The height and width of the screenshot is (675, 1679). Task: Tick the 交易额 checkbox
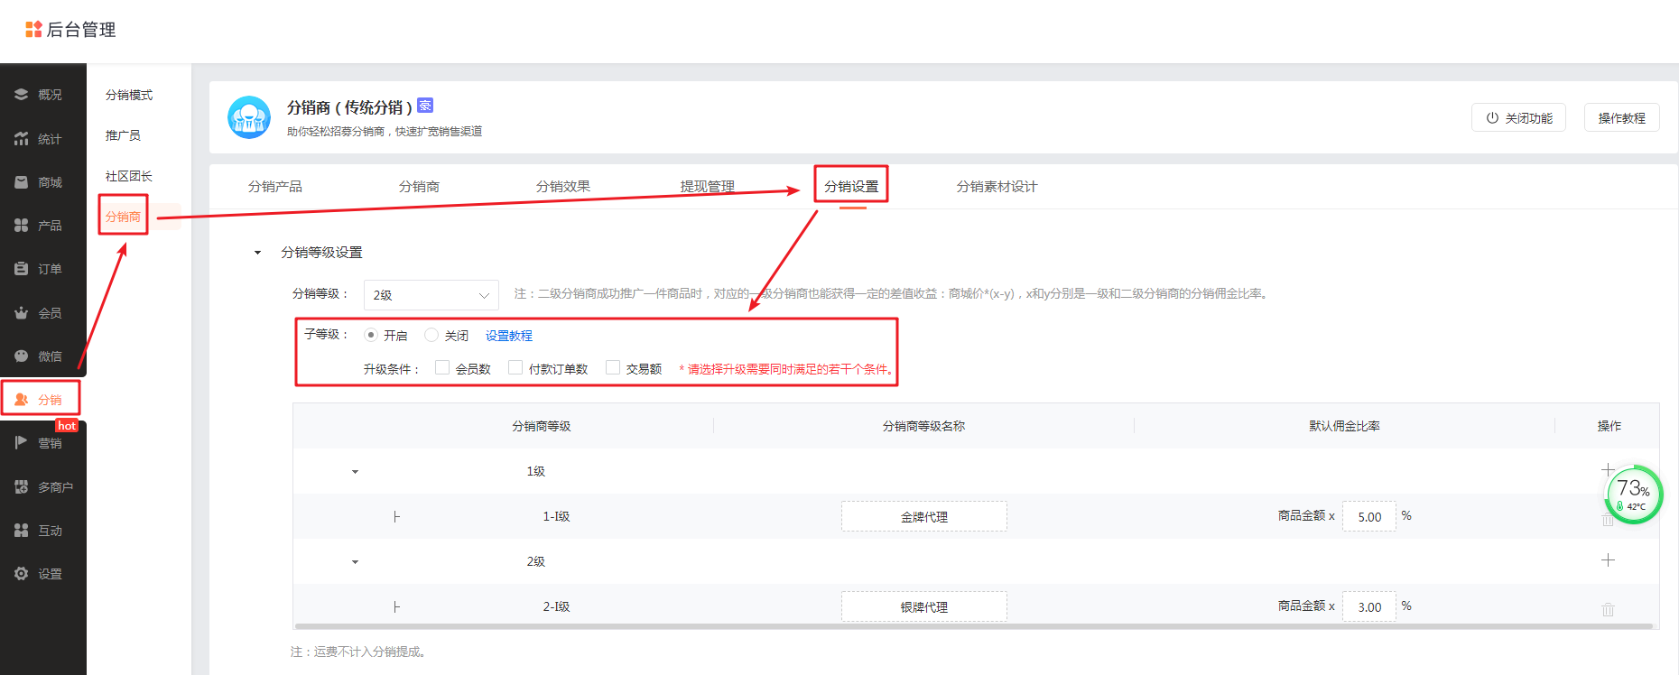click(x=613, y=368)
